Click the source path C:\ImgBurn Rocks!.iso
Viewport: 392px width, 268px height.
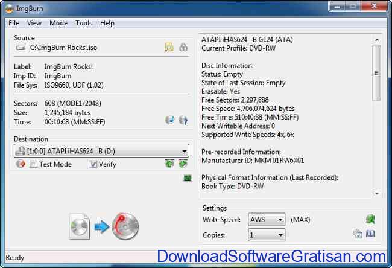[x=63, y=48]
